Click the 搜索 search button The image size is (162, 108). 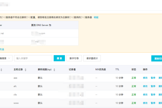tap(59, 58)
